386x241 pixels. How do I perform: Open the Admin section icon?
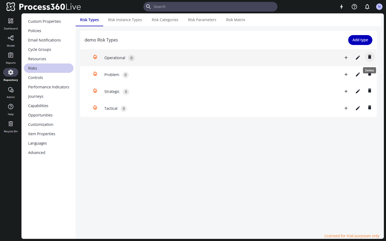tap(11, 89)
